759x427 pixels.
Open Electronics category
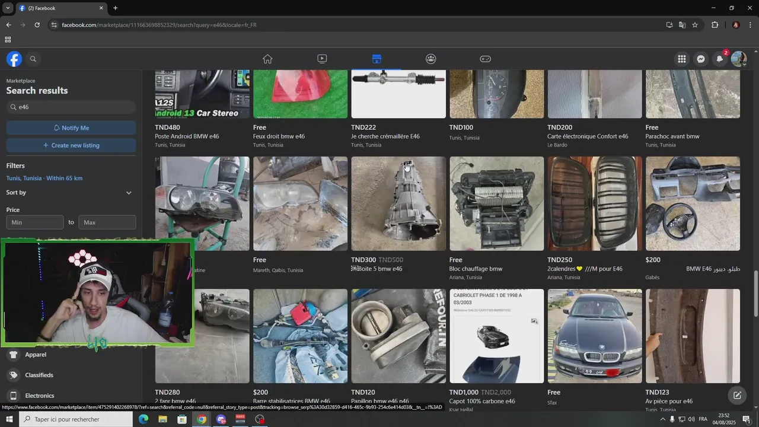click(x=40, y=396)
